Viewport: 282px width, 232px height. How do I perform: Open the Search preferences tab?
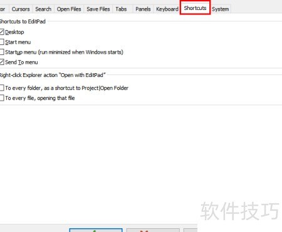[43, 9]
